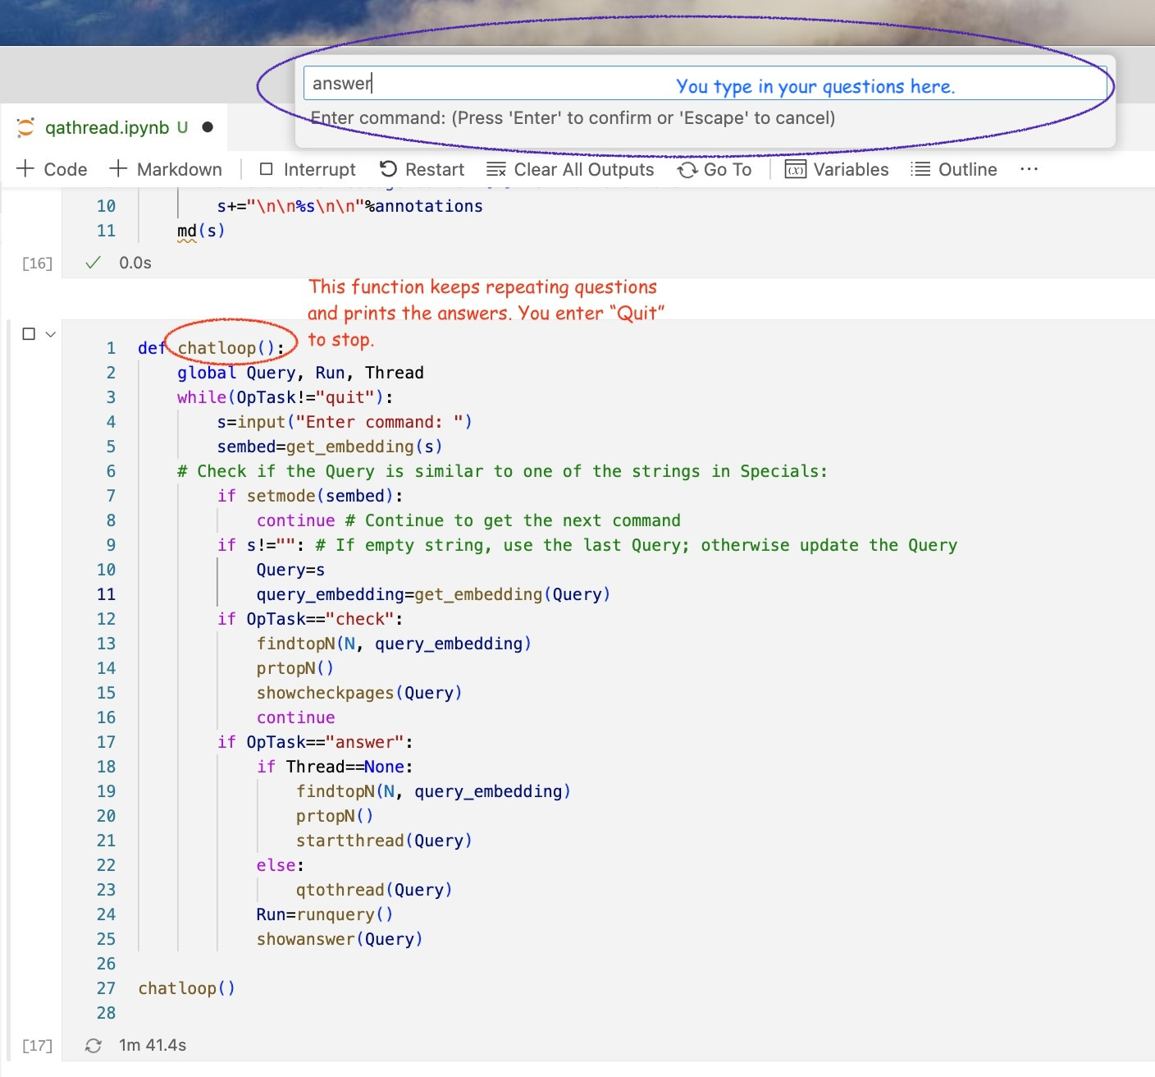Add a new Code cell
1155x1077 pixels.
(52, 169)
